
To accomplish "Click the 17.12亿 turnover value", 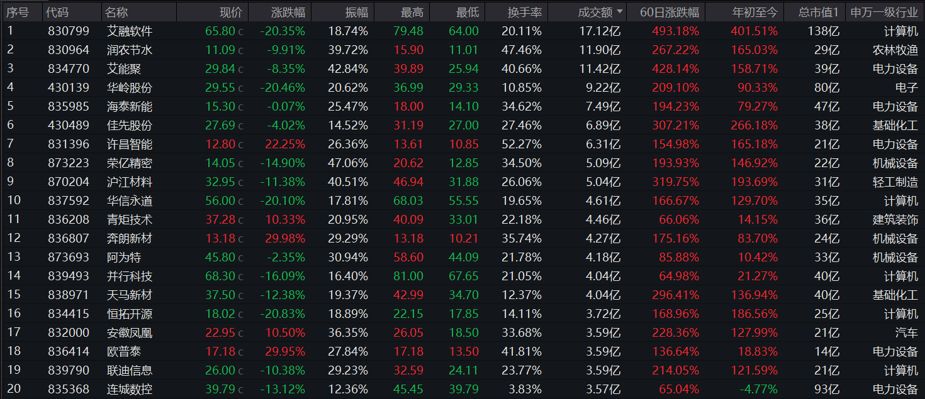I will 600,31.
